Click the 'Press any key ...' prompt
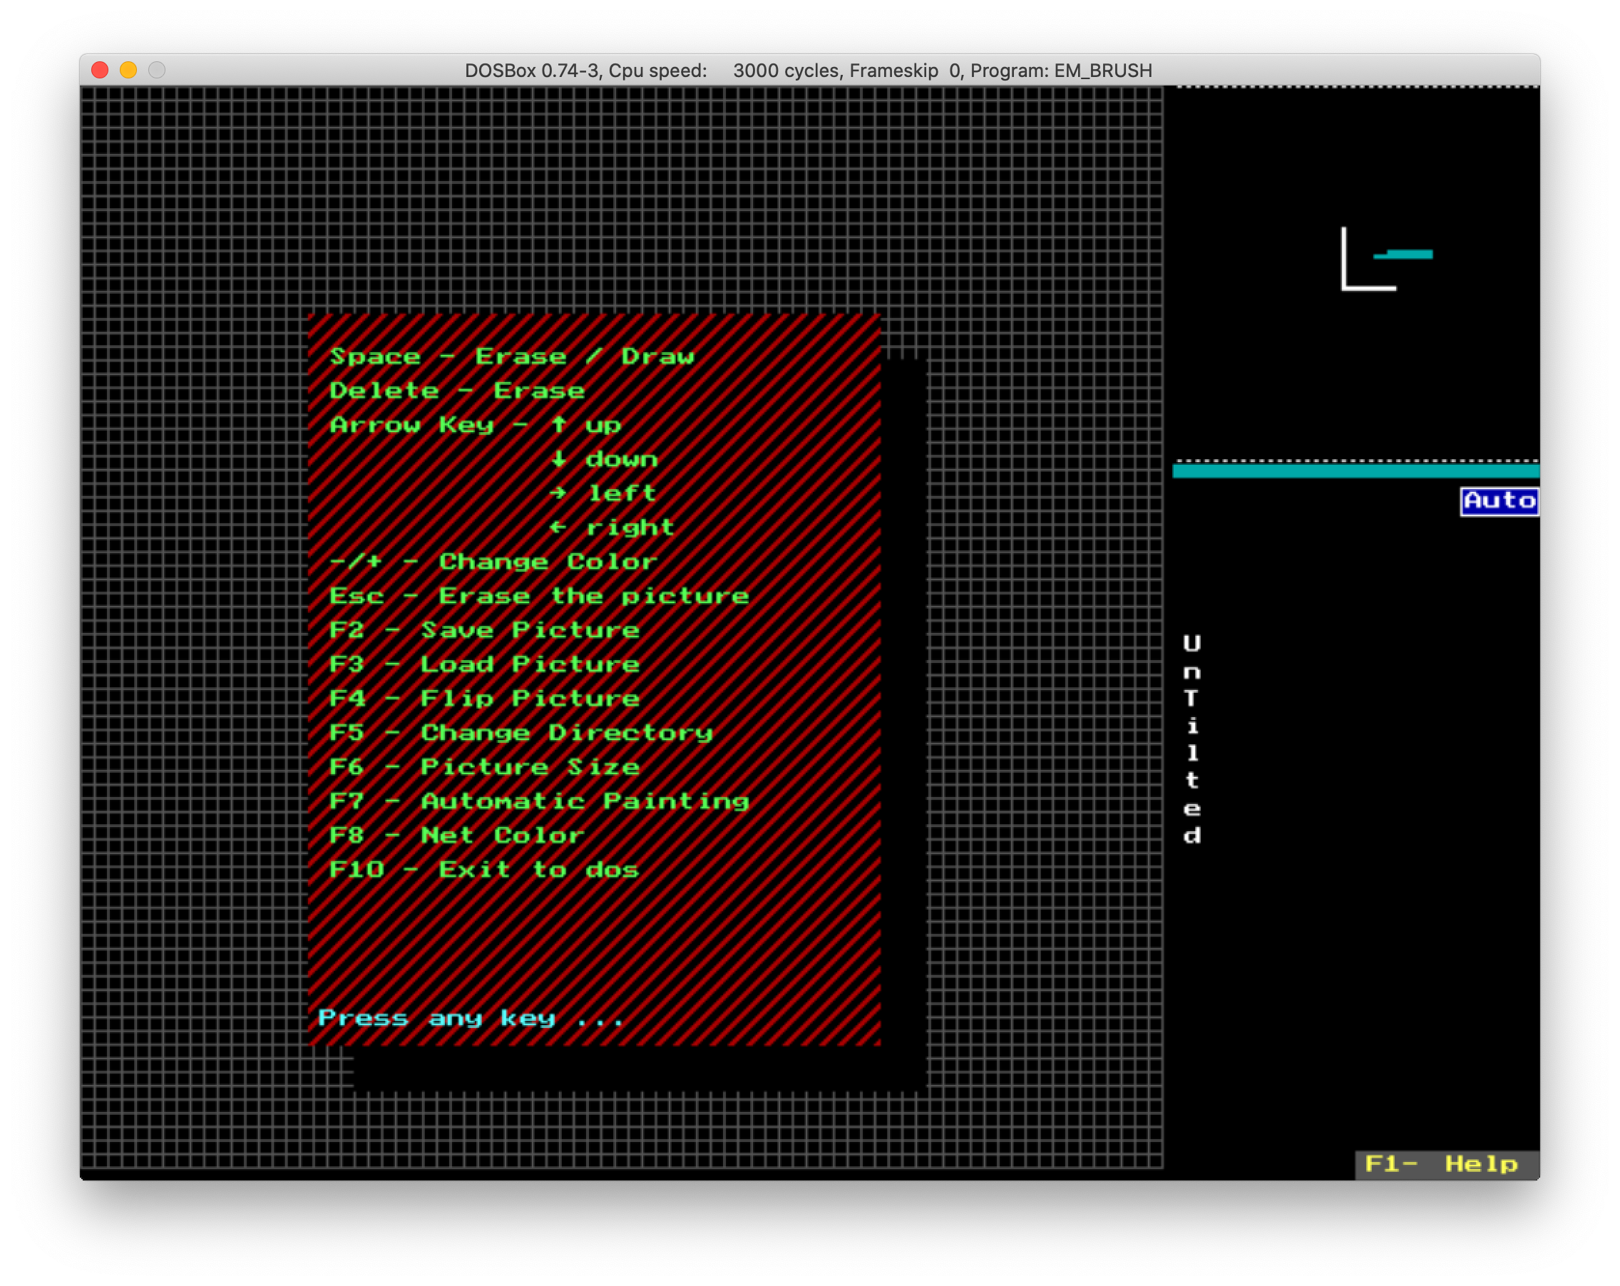The height and width of the screenshot is (1286, 1620). point(471,1018)
